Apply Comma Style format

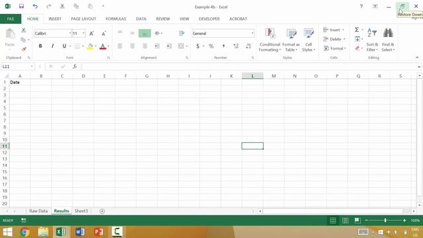223,46
